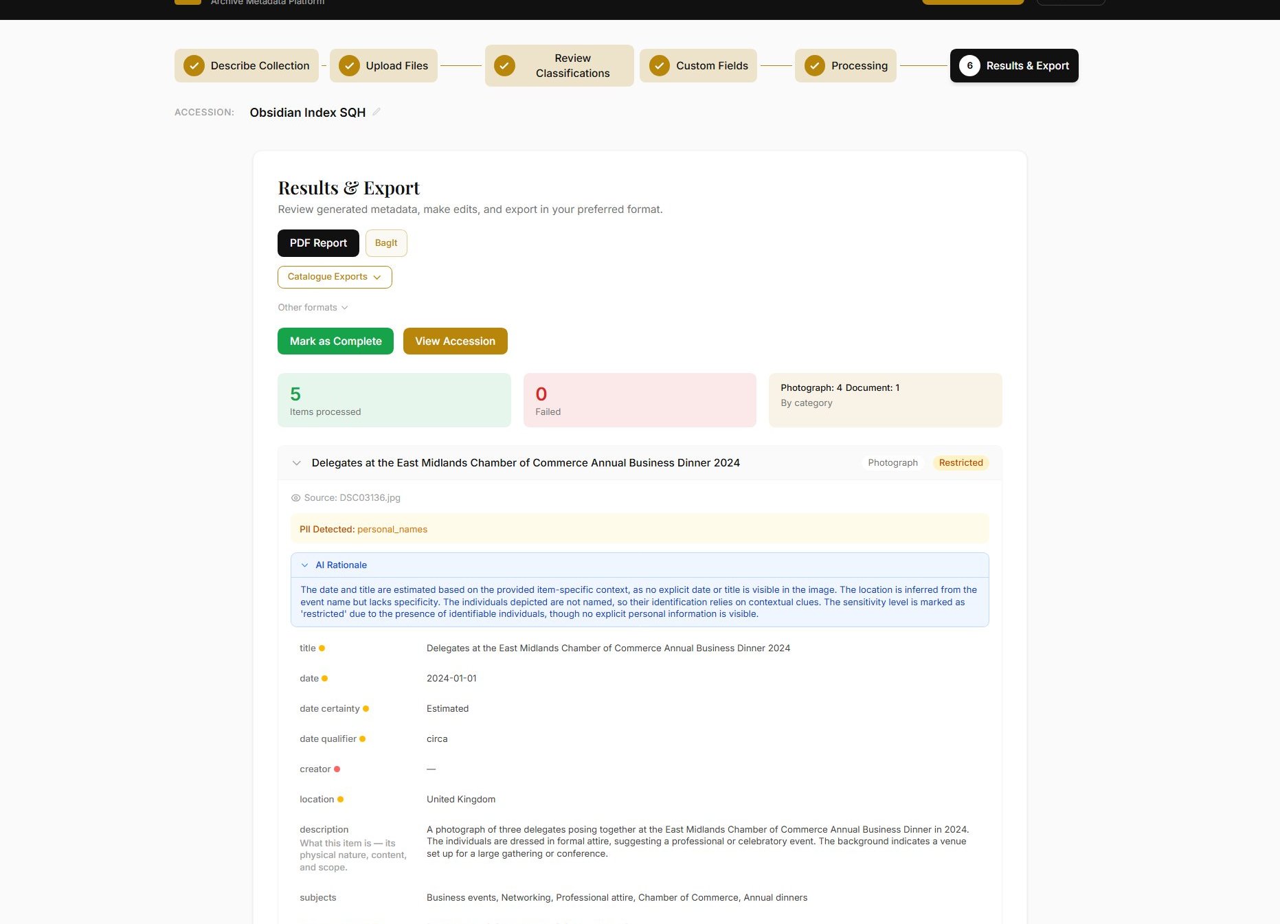Click View Accession button
This screenshot has width=1280, height=924.
pos(456,341)
